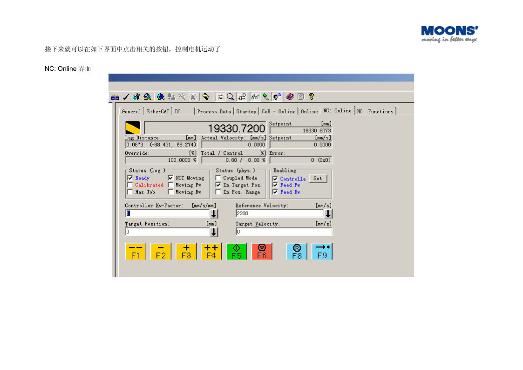
Task: Click the glasses icon in the toolbar
Action: [255, 97]
